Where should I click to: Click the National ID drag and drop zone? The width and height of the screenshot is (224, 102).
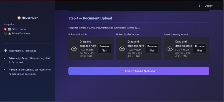[x=91, y=48]
